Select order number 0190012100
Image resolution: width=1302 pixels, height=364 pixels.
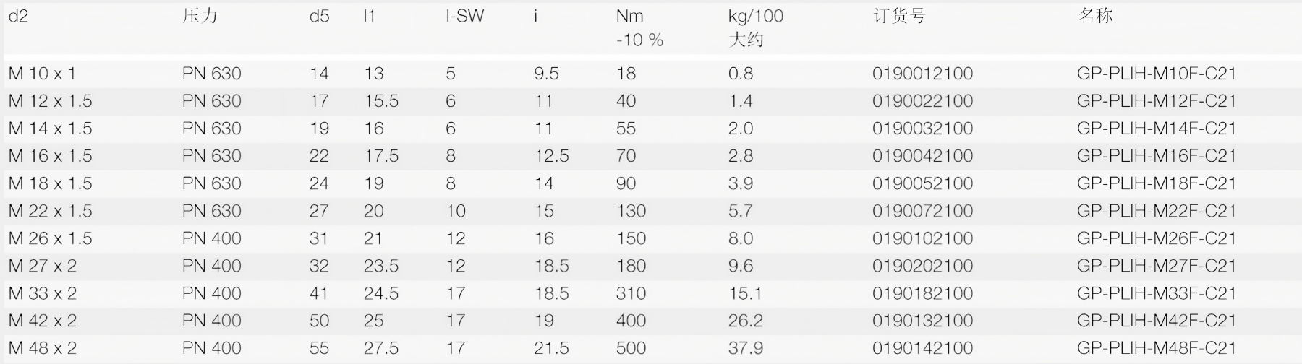coord(922,74)
